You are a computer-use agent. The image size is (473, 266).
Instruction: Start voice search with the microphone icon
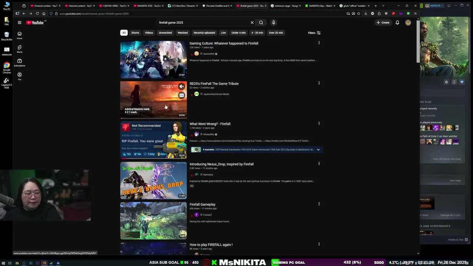pos(273,23)
